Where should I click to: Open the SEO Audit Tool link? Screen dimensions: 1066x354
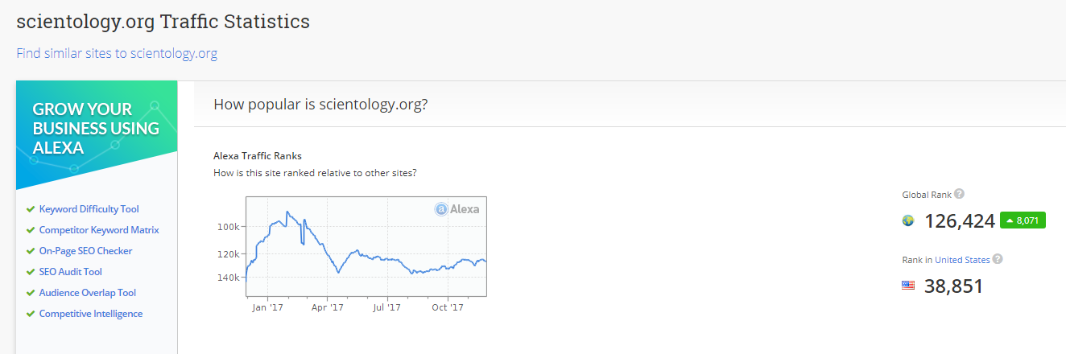(71, 272)
